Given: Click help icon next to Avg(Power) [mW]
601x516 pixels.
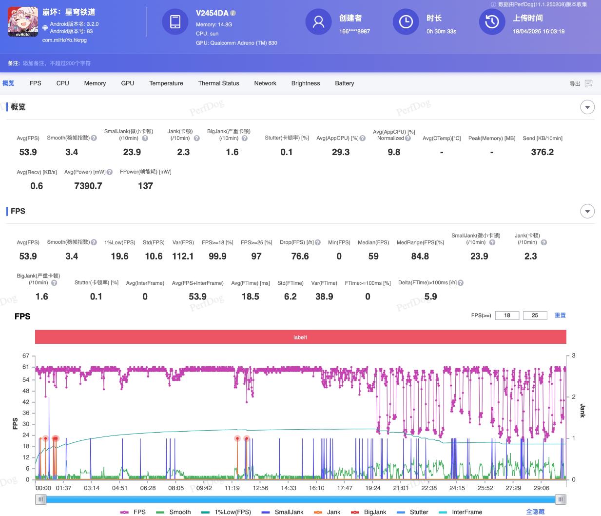Looking at the screenshot, I should click(110, 172).
